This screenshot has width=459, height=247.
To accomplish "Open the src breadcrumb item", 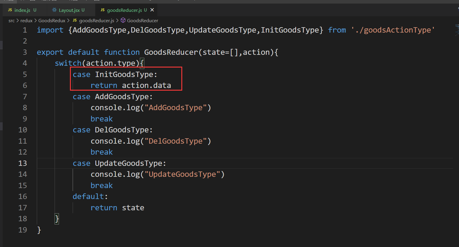I will (11, 20).
